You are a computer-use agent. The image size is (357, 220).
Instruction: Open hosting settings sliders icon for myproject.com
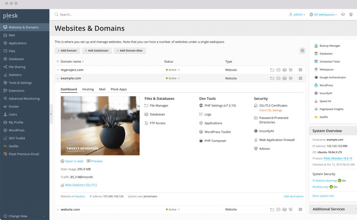click(x=291, y=70)
